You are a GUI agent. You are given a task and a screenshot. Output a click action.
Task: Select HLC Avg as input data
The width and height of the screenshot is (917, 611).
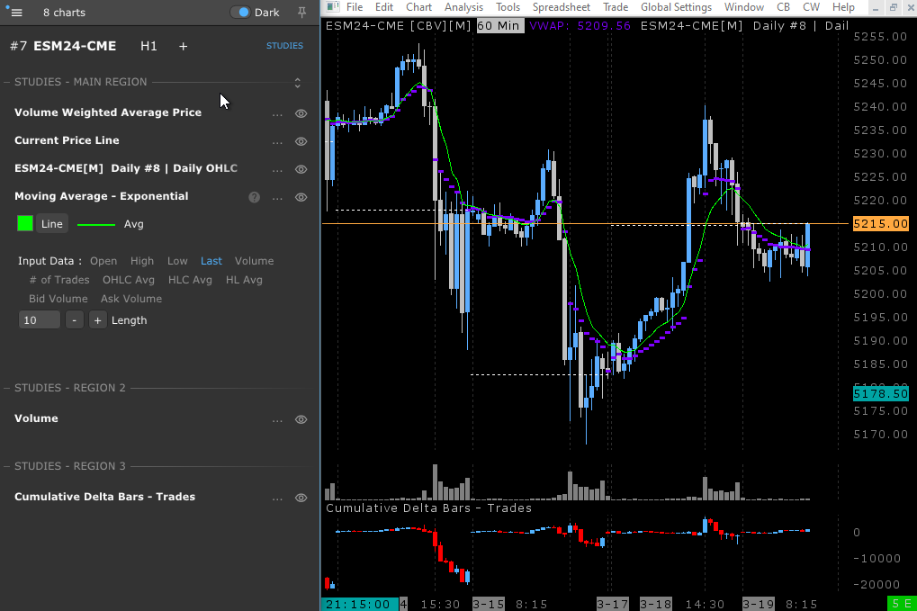click(x=190, y=280)
